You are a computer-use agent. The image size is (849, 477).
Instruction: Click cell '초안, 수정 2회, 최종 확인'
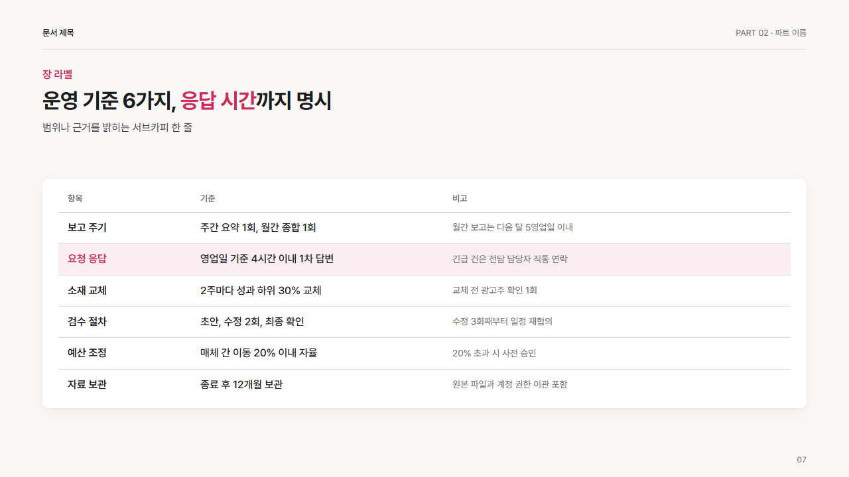[252, 321]
